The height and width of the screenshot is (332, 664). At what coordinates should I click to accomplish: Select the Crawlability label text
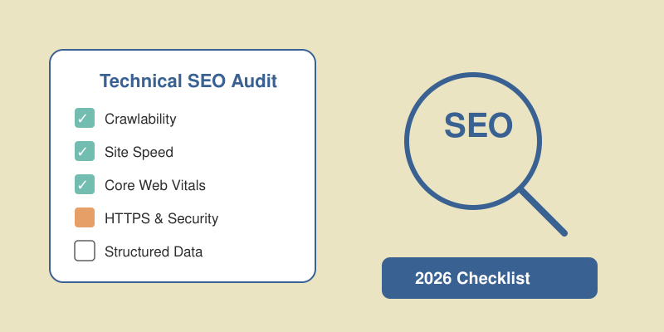point(140,119)
